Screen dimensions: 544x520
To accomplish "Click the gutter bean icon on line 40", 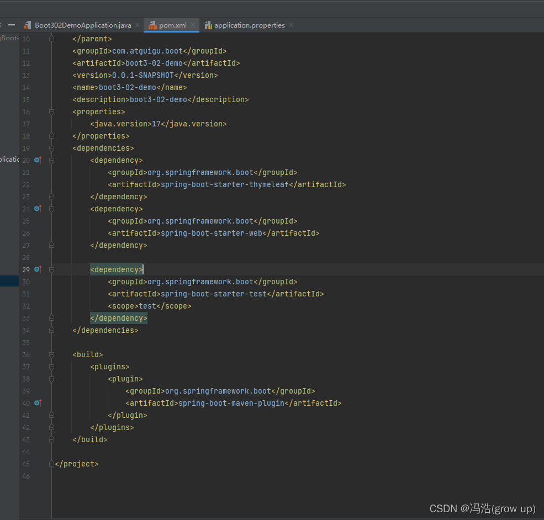I will point(38,403).
